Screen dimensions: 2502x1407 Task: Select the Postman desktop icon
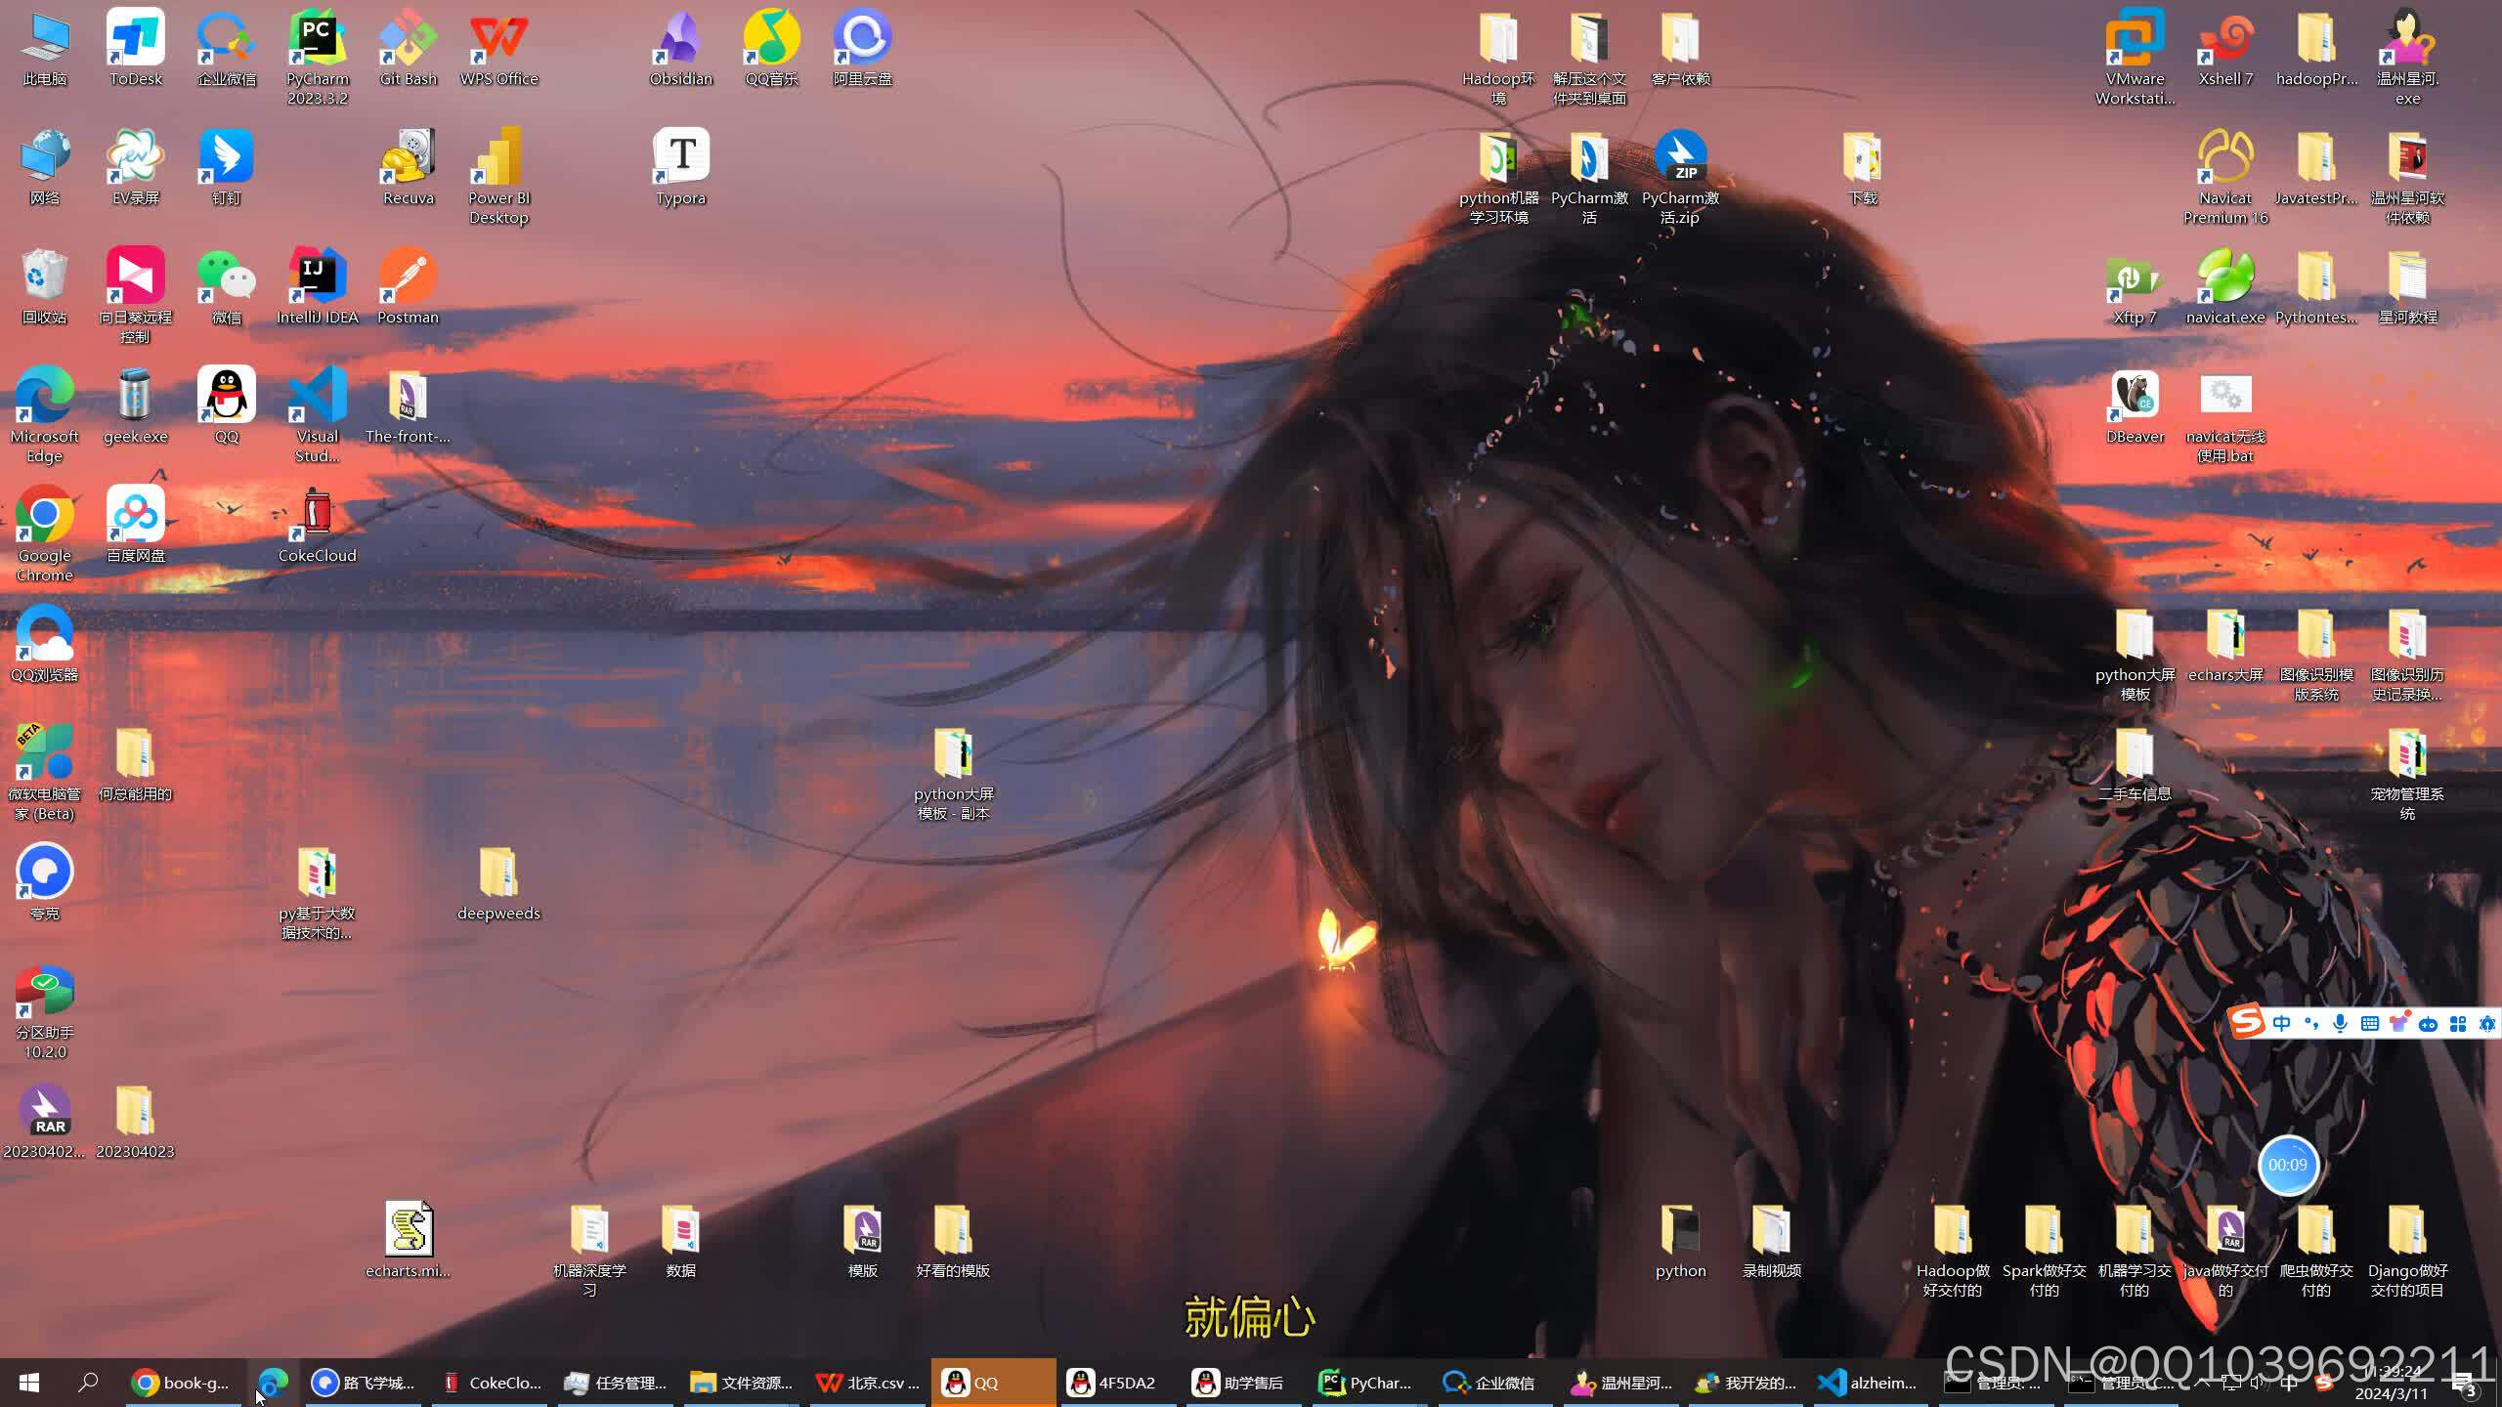[x=409, y=285]
